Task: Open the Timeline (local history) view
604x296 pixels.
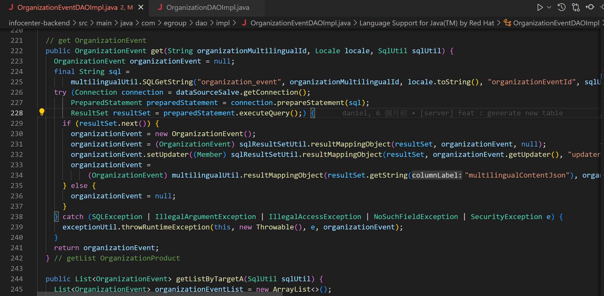Action: [x=561, y=7]
